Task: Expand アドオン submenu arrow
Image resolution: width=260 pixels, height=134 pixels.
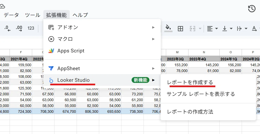Action: click(x=153, y=27)
